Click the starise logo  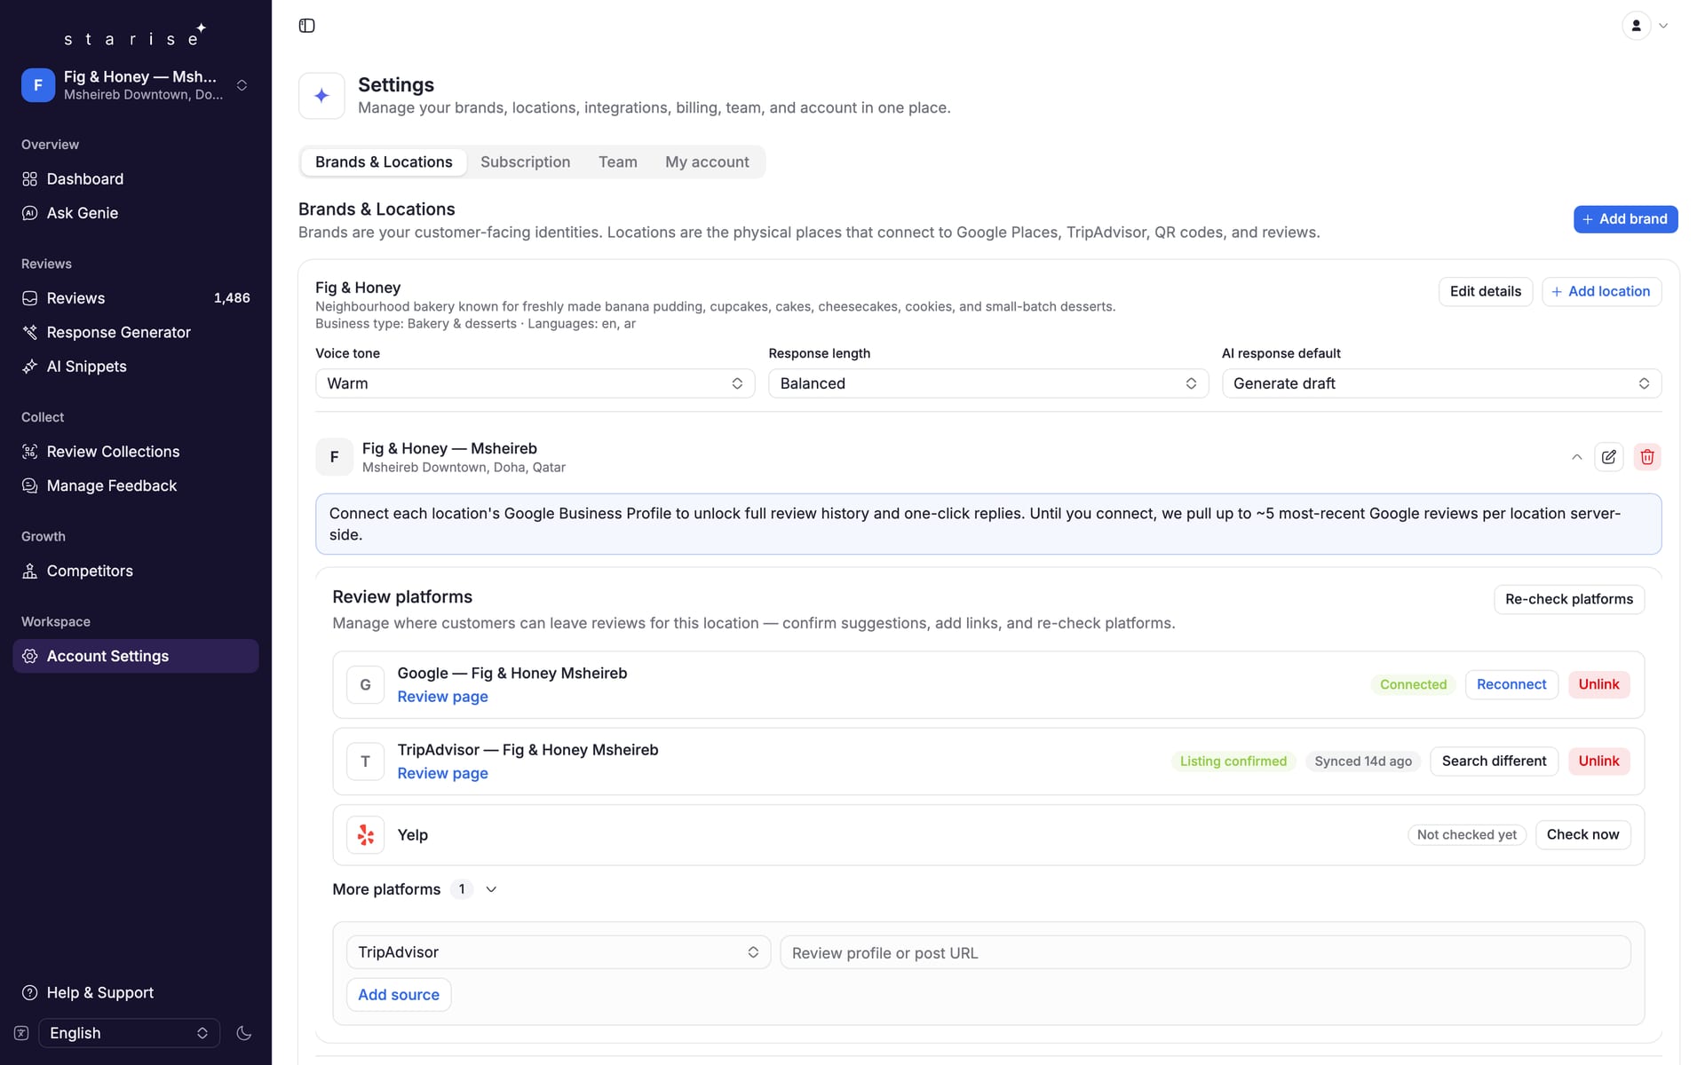[x=135, y=35]
